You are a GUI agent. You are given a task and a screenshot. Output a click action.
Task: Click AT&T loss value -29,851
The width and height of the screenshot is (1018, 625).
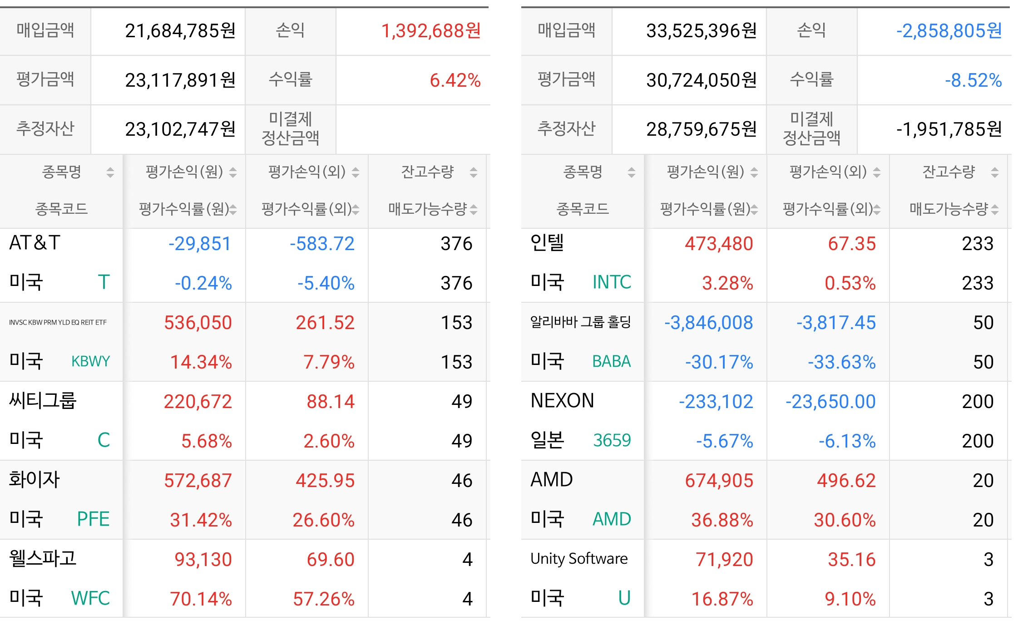point(200,244)
